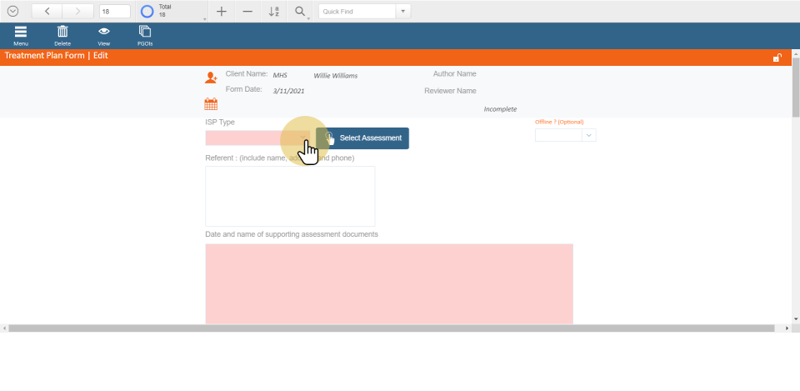Click the magnifying glass search icon
The width and height of the screenshot is (800, 391).
(x=300, y=12)
